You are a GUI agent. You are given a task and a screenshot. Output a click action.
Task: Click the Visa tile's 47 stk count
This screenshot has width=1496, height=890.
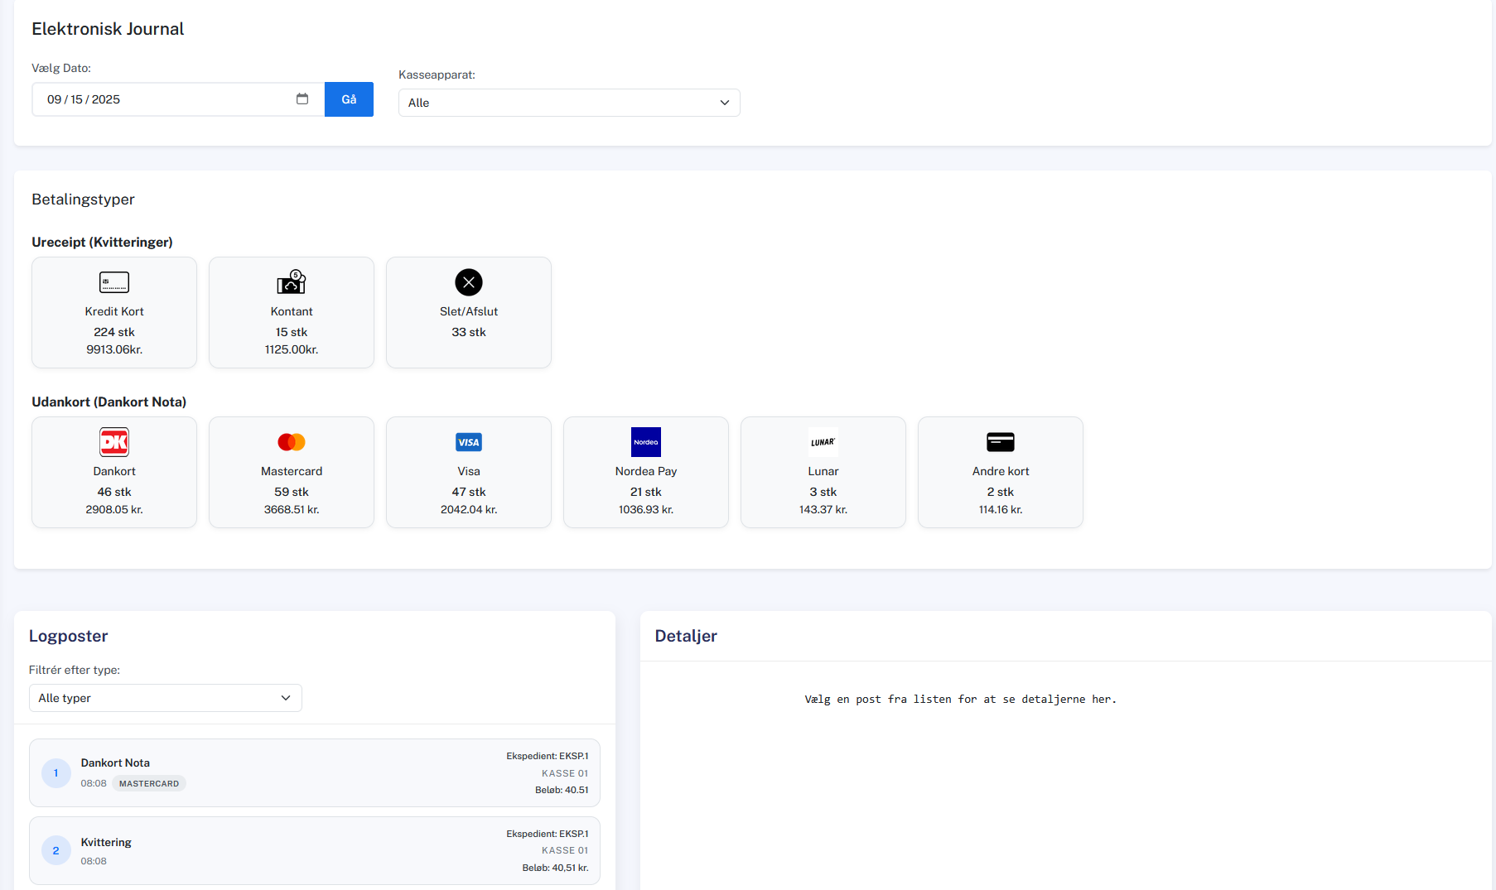pos(469,492)
